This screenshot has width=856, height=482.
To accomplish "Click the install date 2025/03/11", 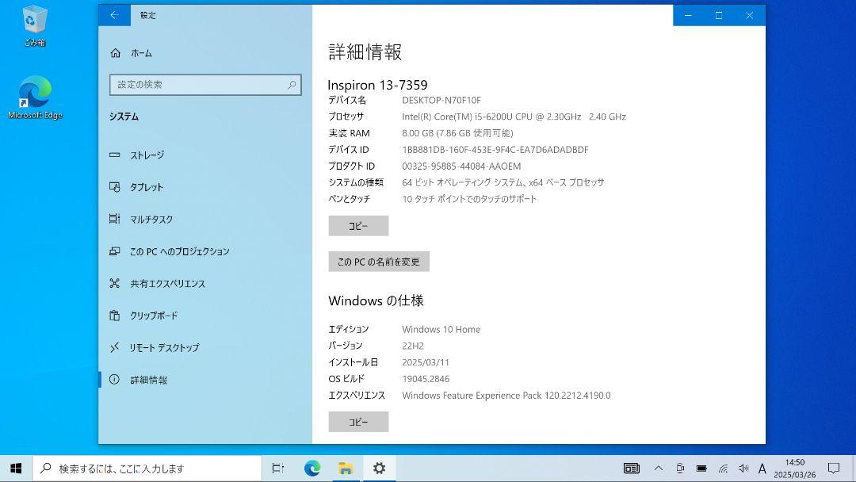I will point(426,362).
